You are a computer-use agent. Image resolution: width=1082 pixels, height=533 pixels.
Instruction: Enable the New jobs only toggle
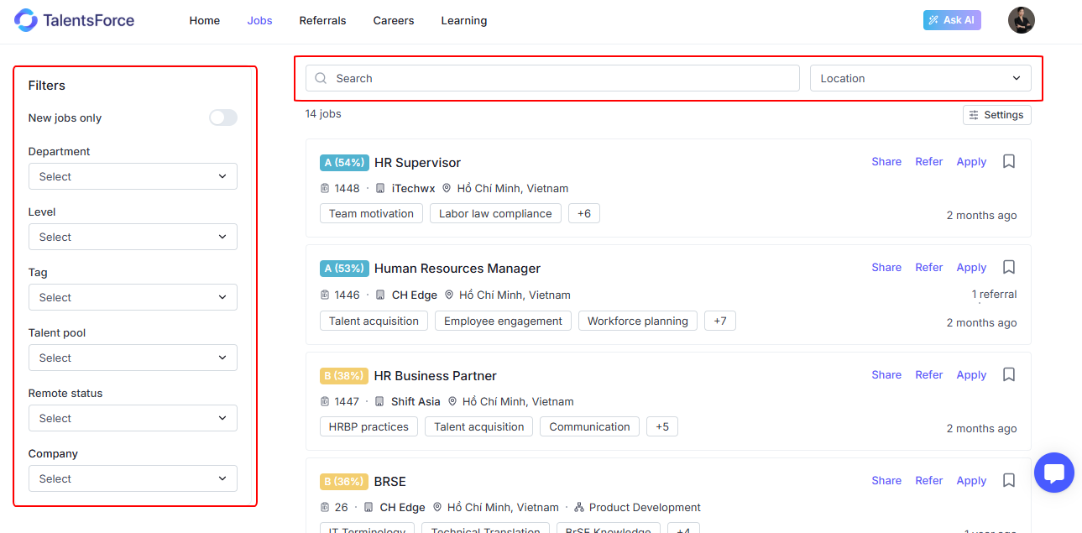pos(223,118)
